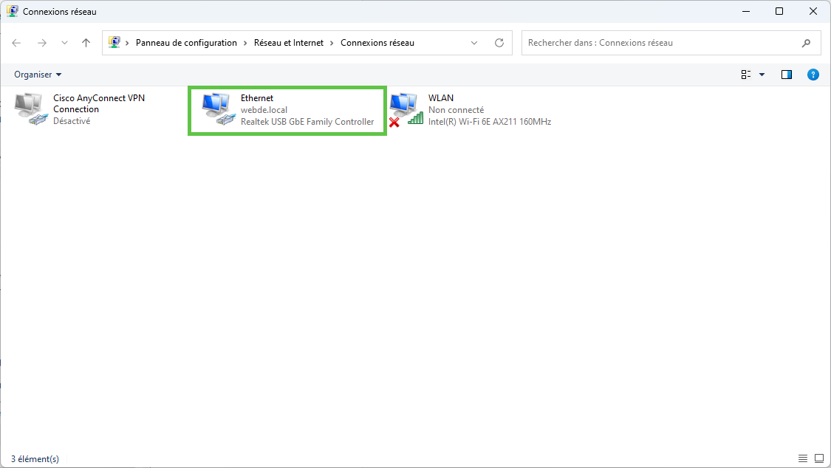Change view layout icon

745,75
